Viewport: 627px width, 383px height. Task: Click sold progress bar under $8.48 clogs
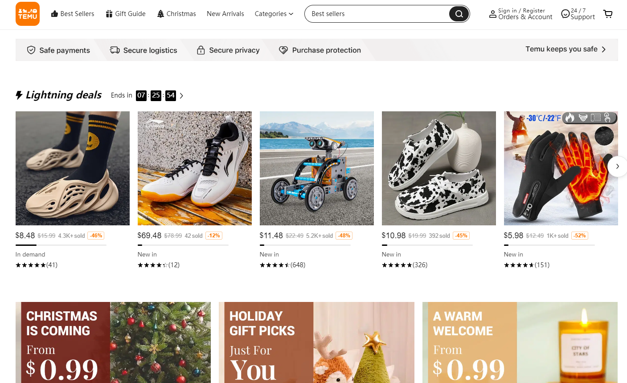61,245
